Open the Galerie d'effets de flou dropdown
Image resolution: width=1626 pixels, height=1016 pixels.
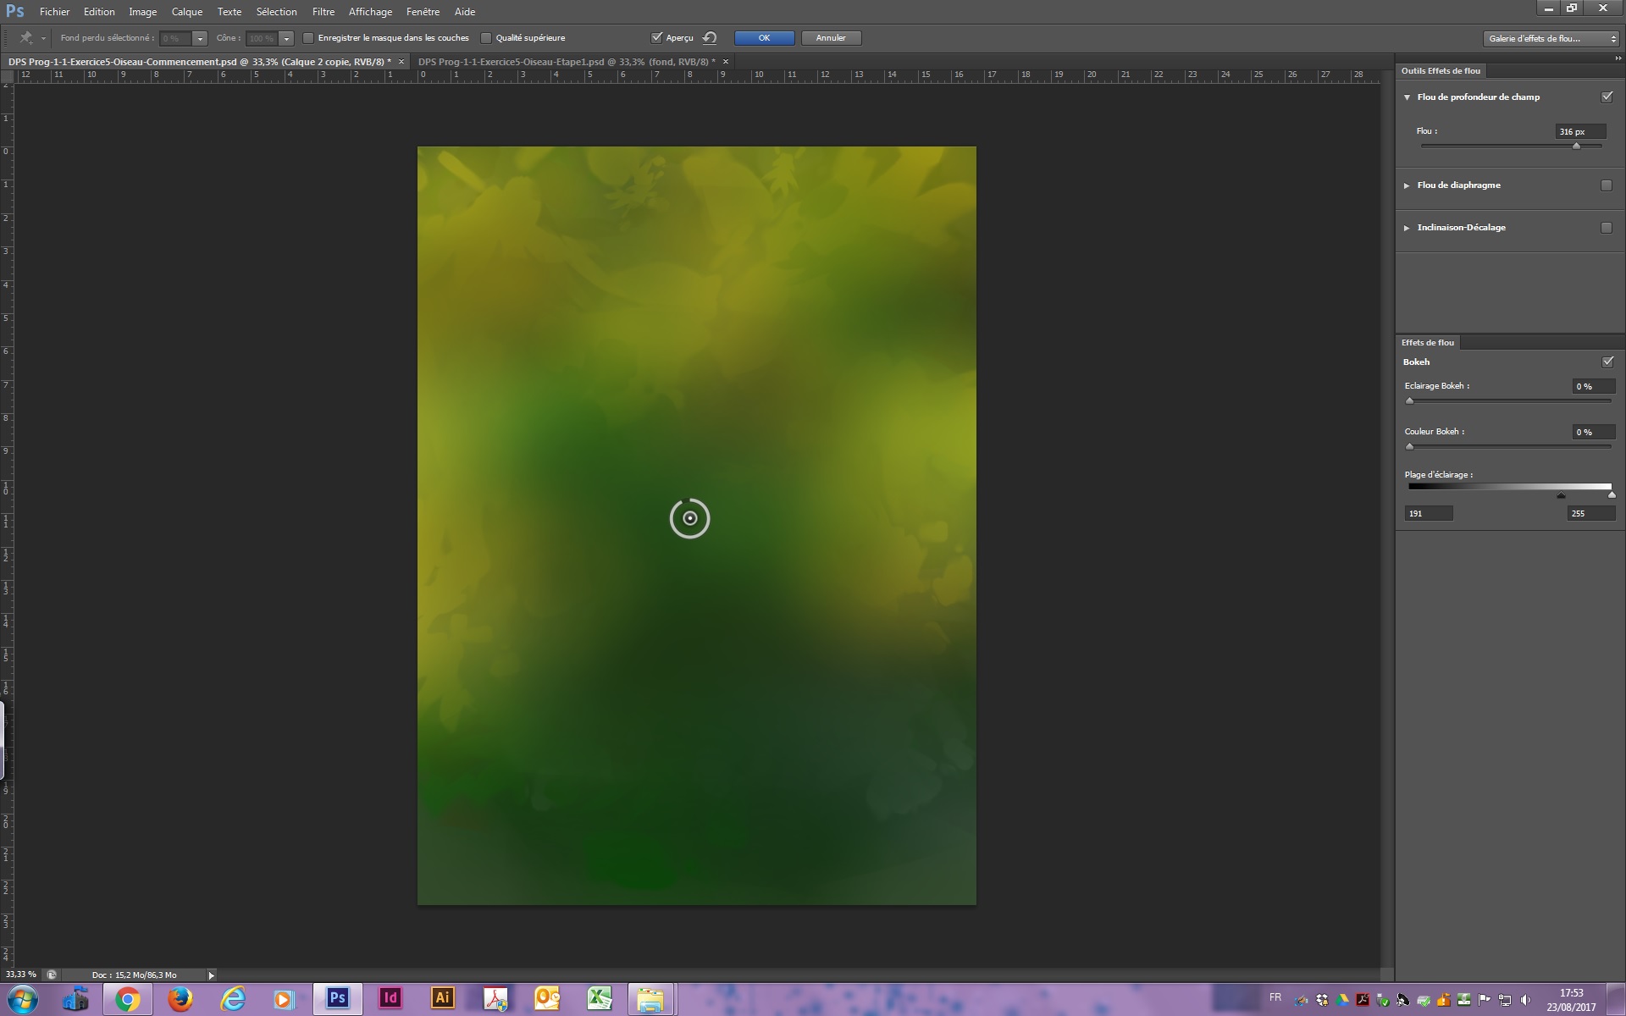(1551, 39)
